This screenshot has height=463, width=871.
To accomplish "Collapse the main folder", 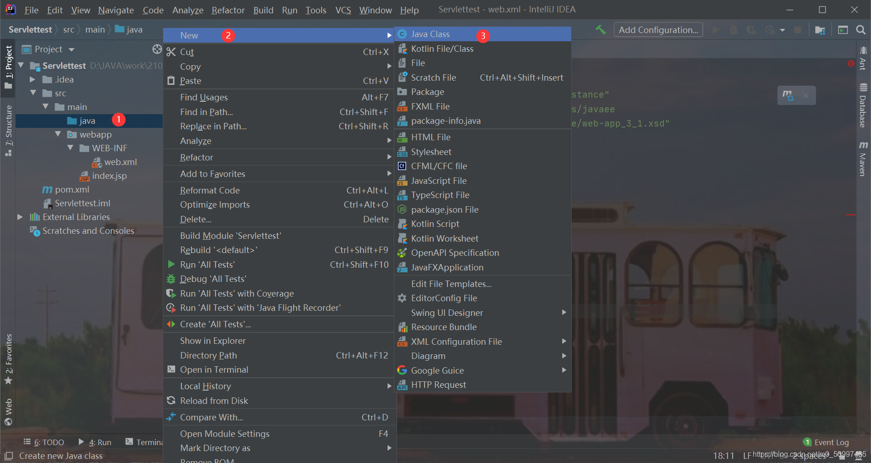I will click(45, 107).
